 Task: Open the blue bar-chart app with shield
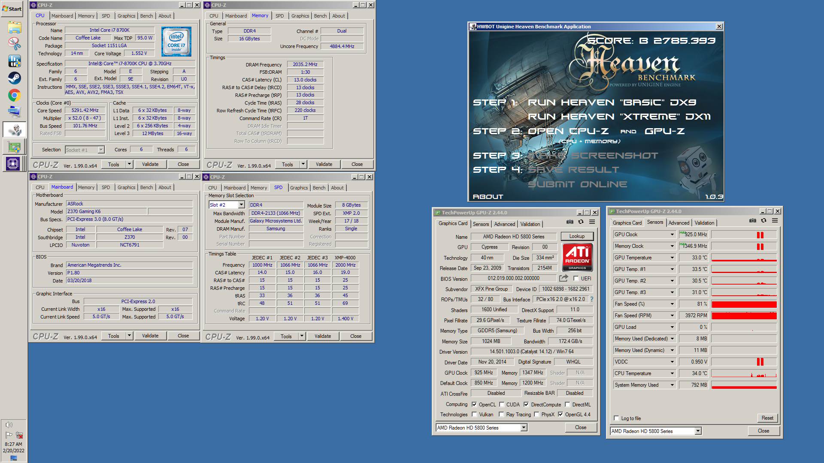pyautogui.click(x=14, y=61)
